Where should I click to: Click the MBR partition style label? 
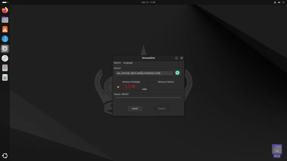pyautogui.click(x=144, y=89)
